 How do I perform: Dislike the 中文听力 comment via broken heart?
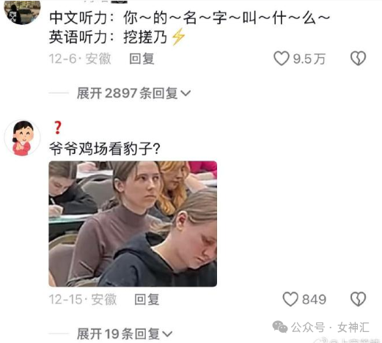[358, 58]
